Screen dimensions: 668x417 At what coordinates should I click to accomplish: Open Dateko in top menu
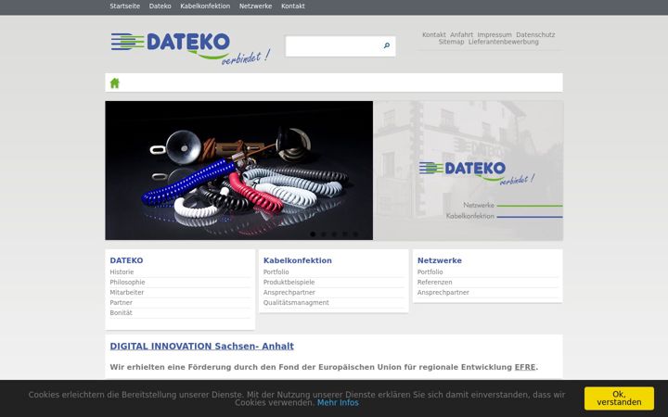pyautogui.click(x=161, y=6)
